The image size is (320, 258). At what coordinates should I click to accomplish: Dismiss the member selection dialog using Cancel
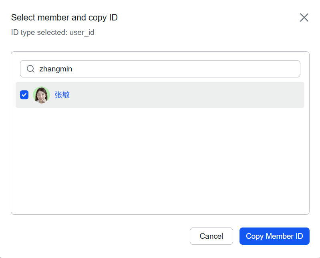click(211, 236)
